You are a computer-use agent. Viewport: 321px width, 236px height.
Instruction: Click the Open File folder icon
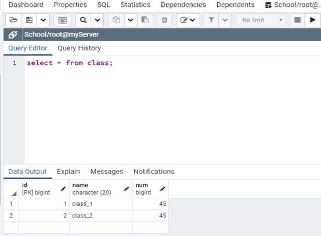[13, 20]
